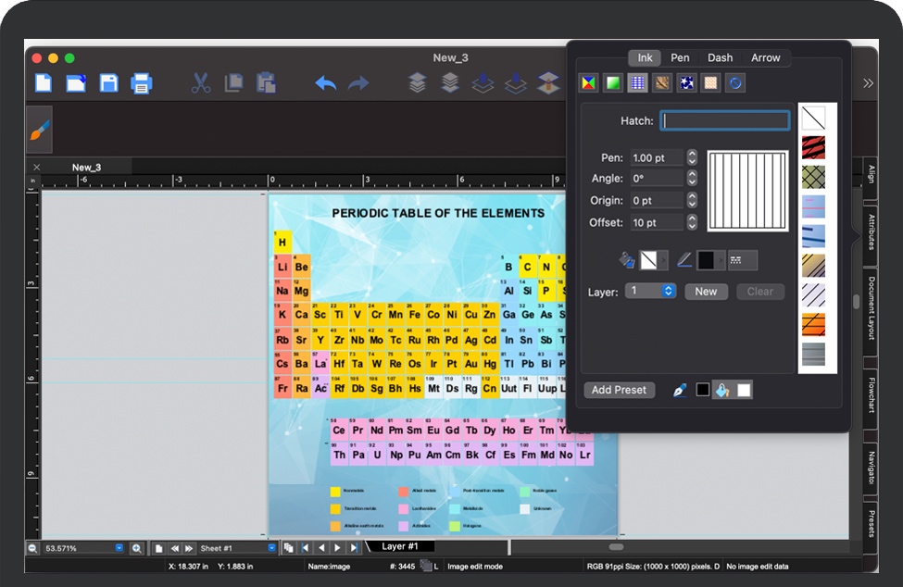Toggle the fill bucket mode in panel footer
This screenshot has height=587, width=903.
click(x=722, y=390)
